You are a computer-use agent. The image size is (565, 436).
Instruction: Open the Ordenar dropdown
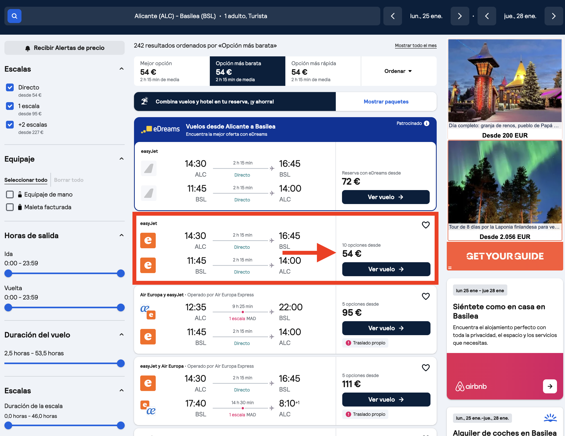398,71
